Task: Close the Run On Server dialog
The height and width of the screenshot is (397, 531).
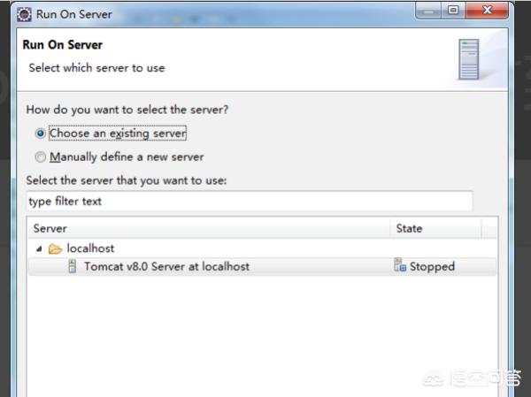Action: point(489,11)
